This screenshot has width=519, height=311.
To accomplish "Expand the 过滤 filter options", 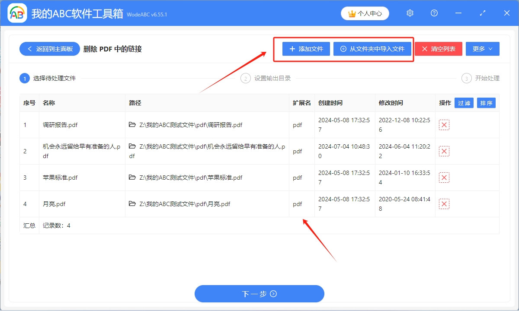I will point(464,103).
